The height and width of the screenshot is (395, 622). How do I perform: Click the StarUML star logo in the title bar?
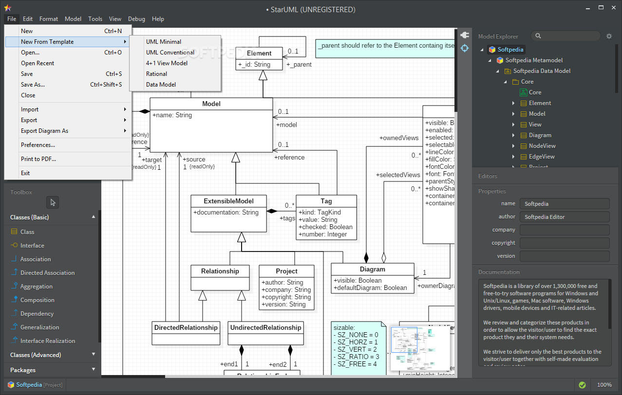click(x=7, y=8)
